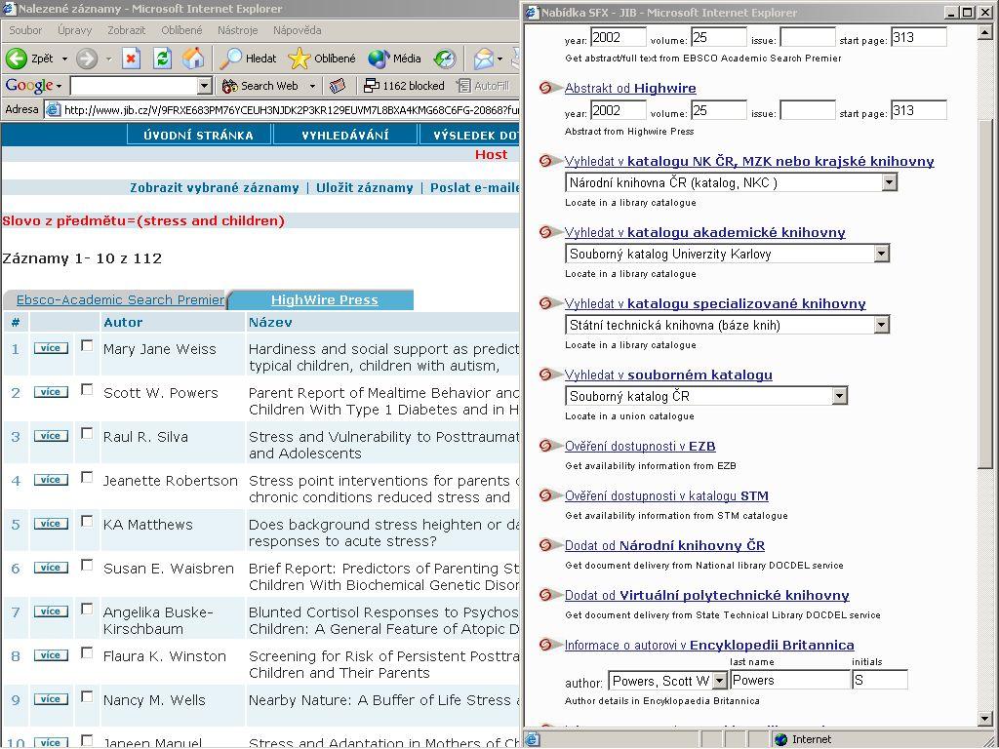Click scroll-down arrow in SFX window
Image resolution: width=999 pixels, height=749 pixels.
(x=985, y=719)
